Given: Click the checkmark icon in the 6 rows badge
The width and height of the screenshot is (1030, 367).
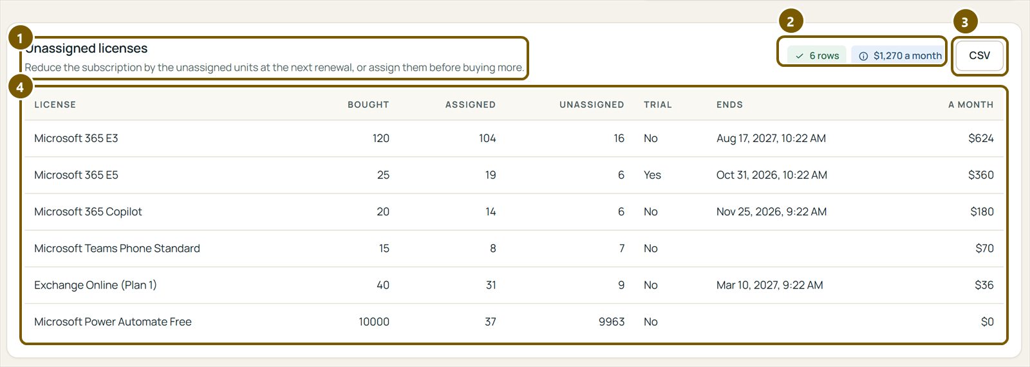Looking at the screenshot, I should click(x=800, y=56).
